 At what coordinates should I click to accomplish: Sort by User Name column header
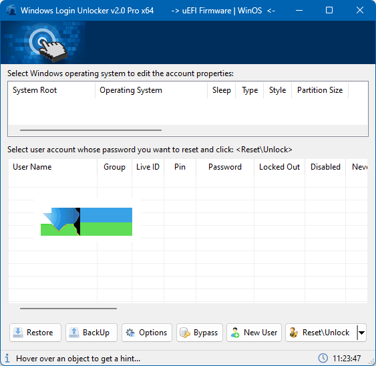(x=53, y=167)
